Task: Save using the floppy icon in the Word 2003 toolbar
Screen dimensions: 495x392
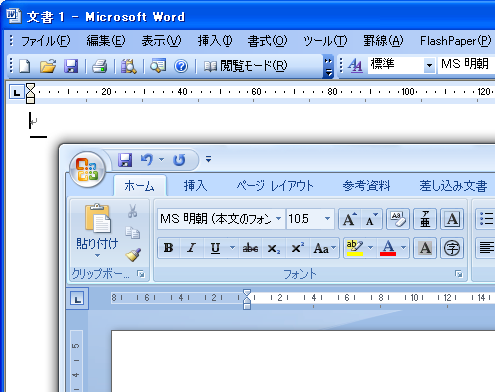Action: coord(71,66)
